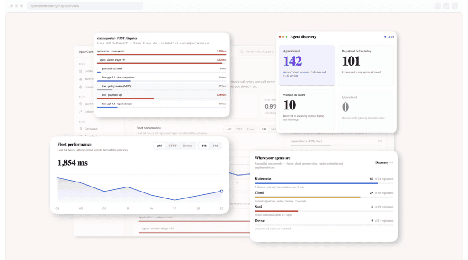The width and height of the screenshot is (468, 260).
Task: Click the agent claims-triage v34 span bar
Action: coord(160,63)
